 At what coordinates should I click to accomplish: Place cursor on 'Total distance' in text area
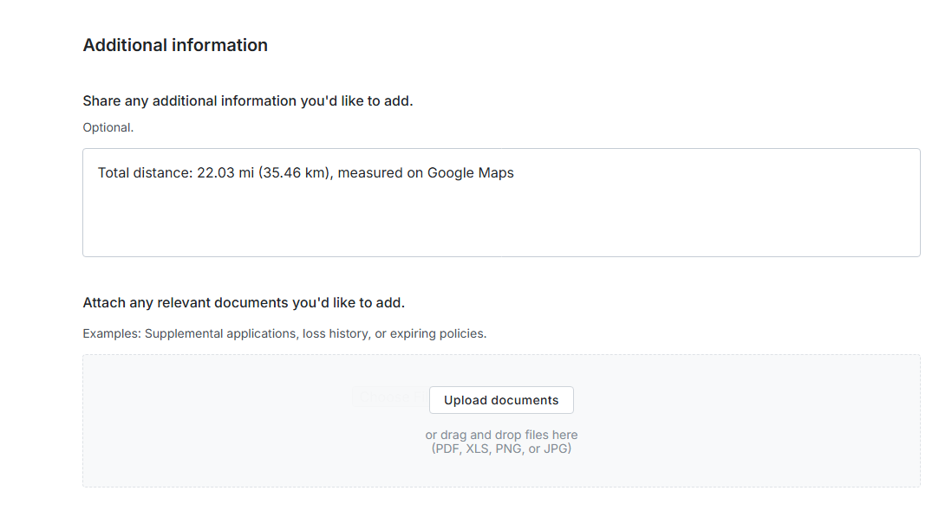[143, 173]
